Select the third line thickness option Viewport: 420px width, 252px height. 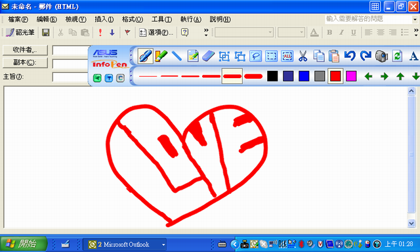[x=190, y=76]
